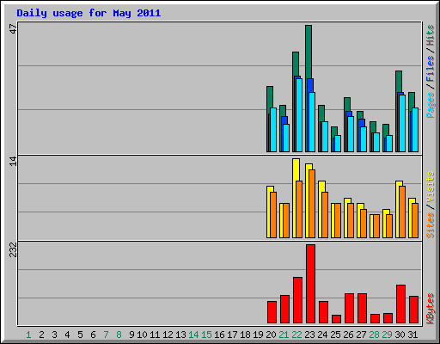
Task: Click the green Hits bar for day 30
Action: (399, 82)
